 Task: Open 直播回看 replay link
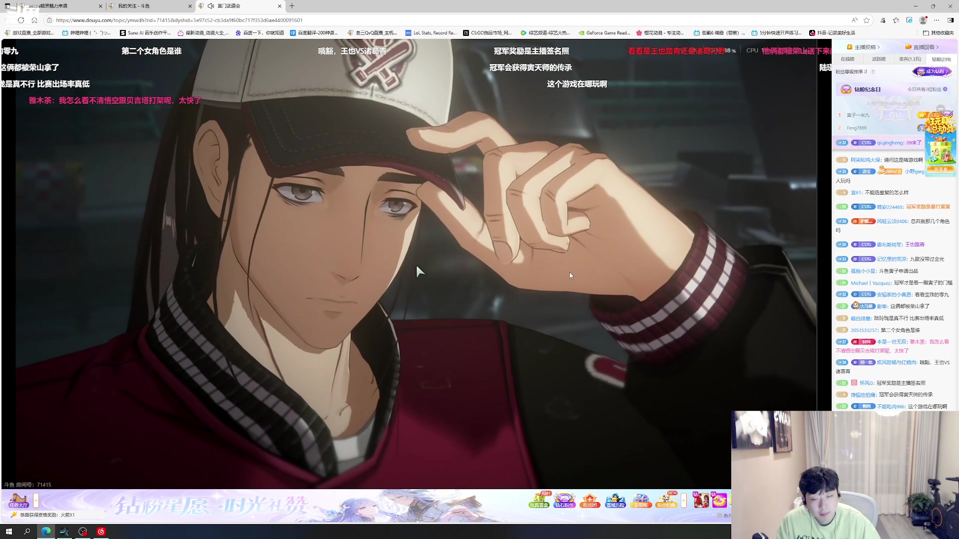tap(922, 47)
